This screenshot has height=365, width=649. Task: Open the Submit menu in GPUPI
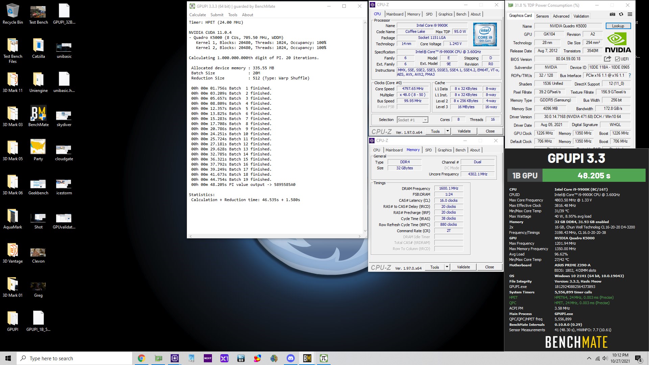(x=217, y=15)
